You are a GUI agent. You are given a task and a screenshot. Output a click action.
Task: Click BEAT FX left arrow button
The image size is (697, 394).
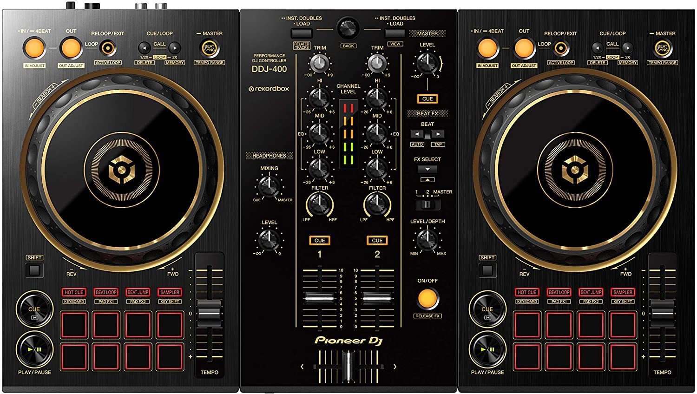[x=417, y=134]
